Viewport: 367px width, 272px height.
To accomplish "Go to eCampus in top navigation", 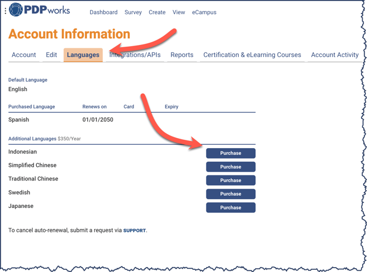I will click(x=204, y=12).
